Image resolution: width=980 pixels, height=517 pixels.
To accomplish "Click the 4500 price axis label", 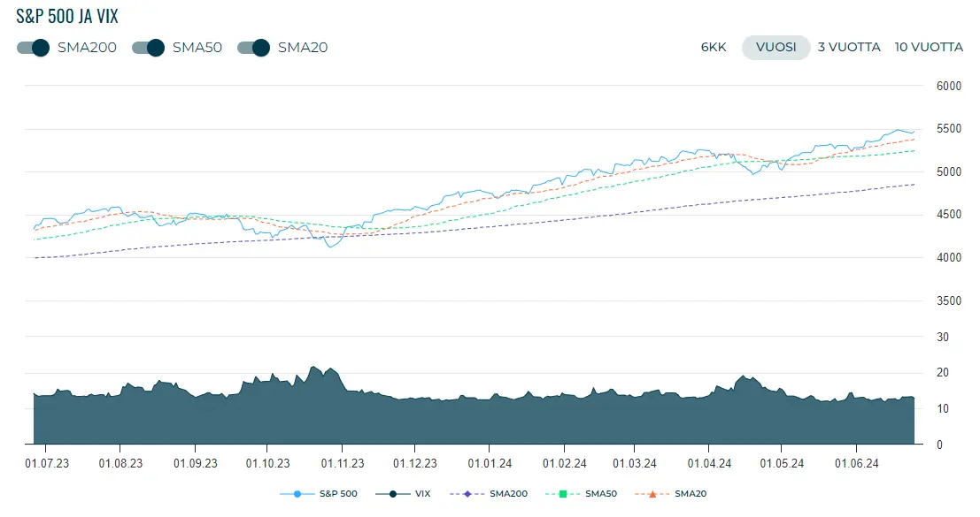I will point(949,215).
